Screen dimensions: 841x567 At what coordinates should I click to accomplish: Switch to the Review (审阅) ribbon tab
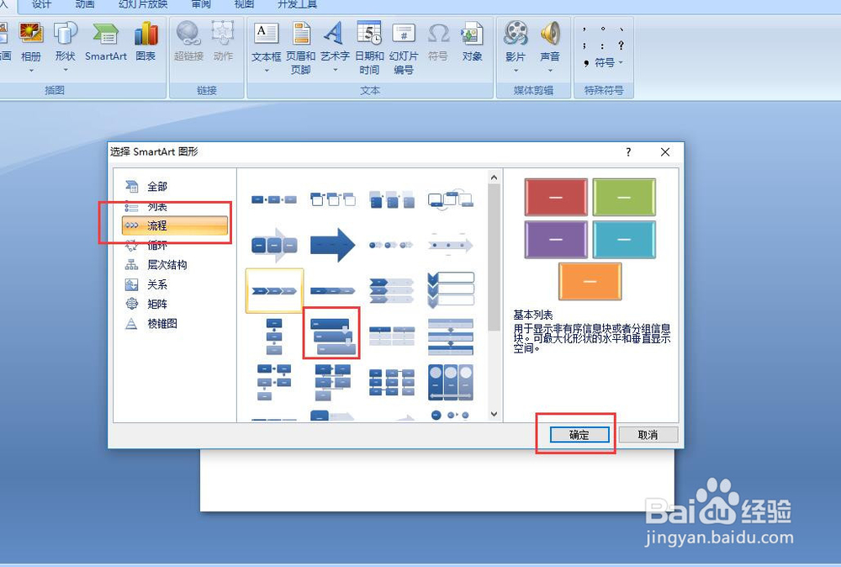pos(201,4)
